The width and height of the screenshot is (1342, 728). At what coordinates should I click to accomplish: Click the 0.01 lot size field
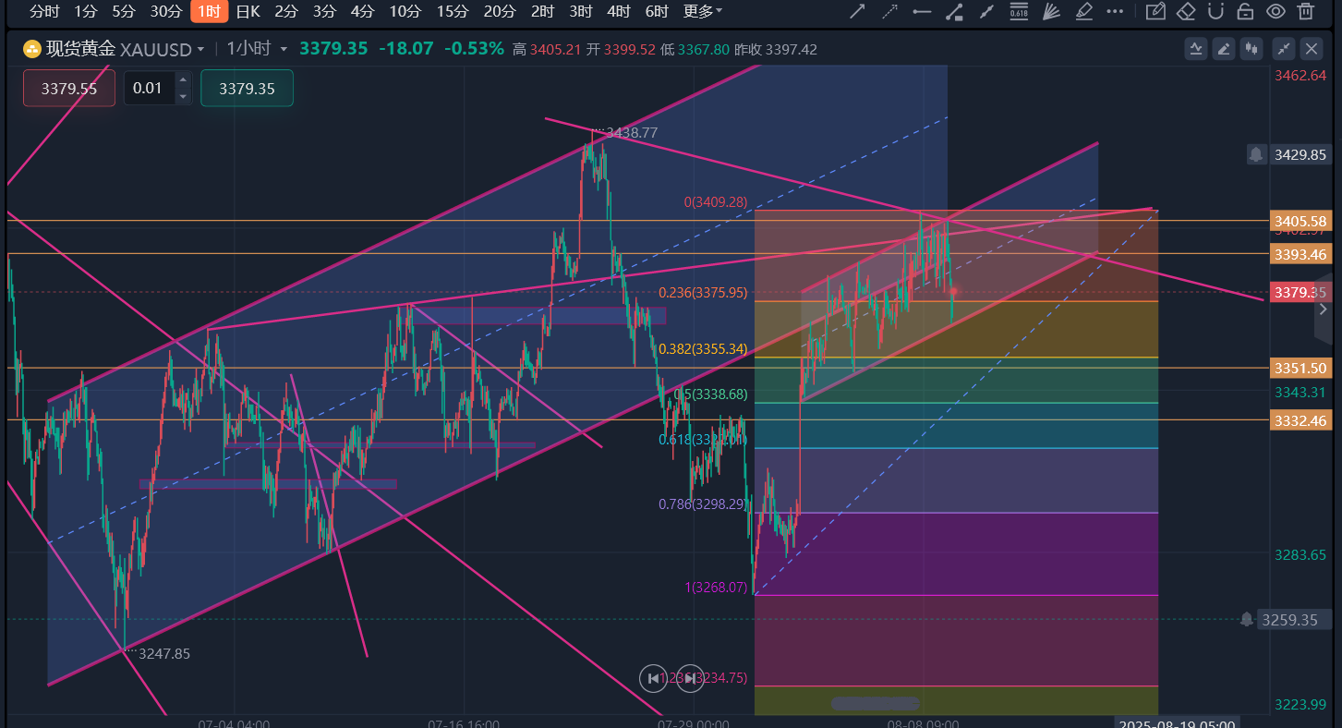tap(148, 88)
